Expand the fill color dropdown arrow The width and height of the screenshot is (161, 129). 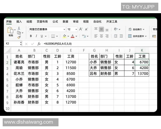(68, 36)
